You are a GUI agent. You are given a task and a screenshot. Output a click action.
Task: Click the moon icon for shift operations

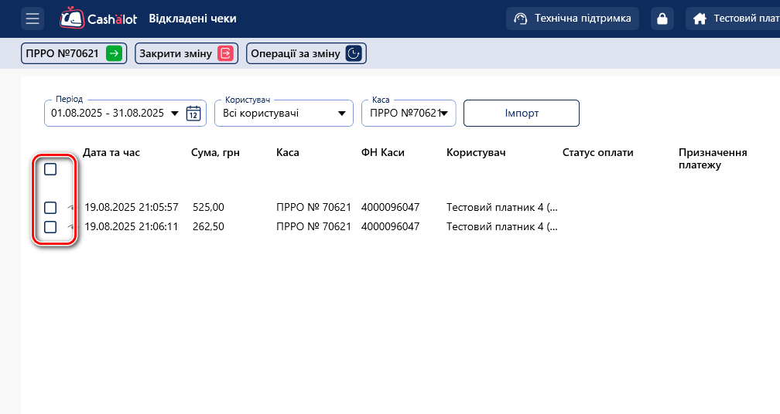tap(354, 53)
